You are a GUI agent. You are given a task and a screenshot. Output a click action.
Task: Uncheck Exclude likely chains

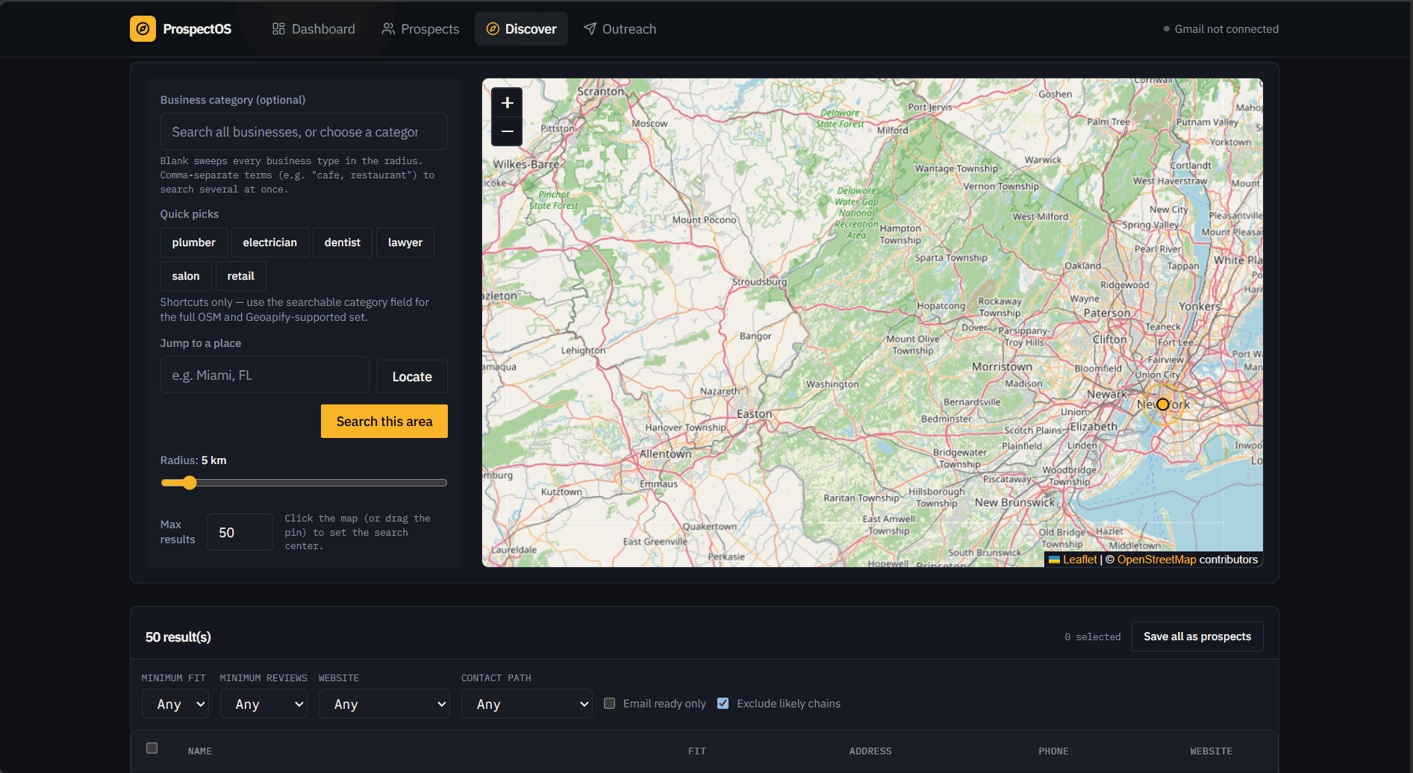pyautogui.click(x=723, y=704)
